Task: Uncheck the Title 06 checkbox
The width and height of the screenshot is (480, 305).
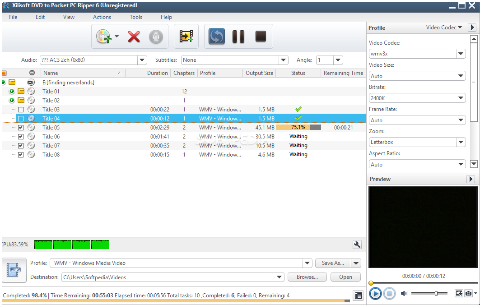Action: (21, 136)
